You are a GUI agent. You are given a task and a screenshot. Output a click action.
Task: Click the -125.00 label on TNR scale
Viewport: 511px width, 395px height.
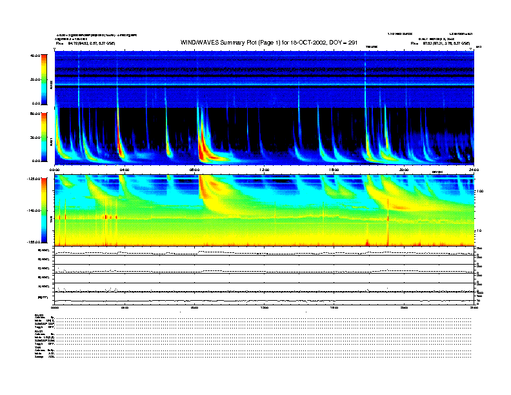[34, 179]
